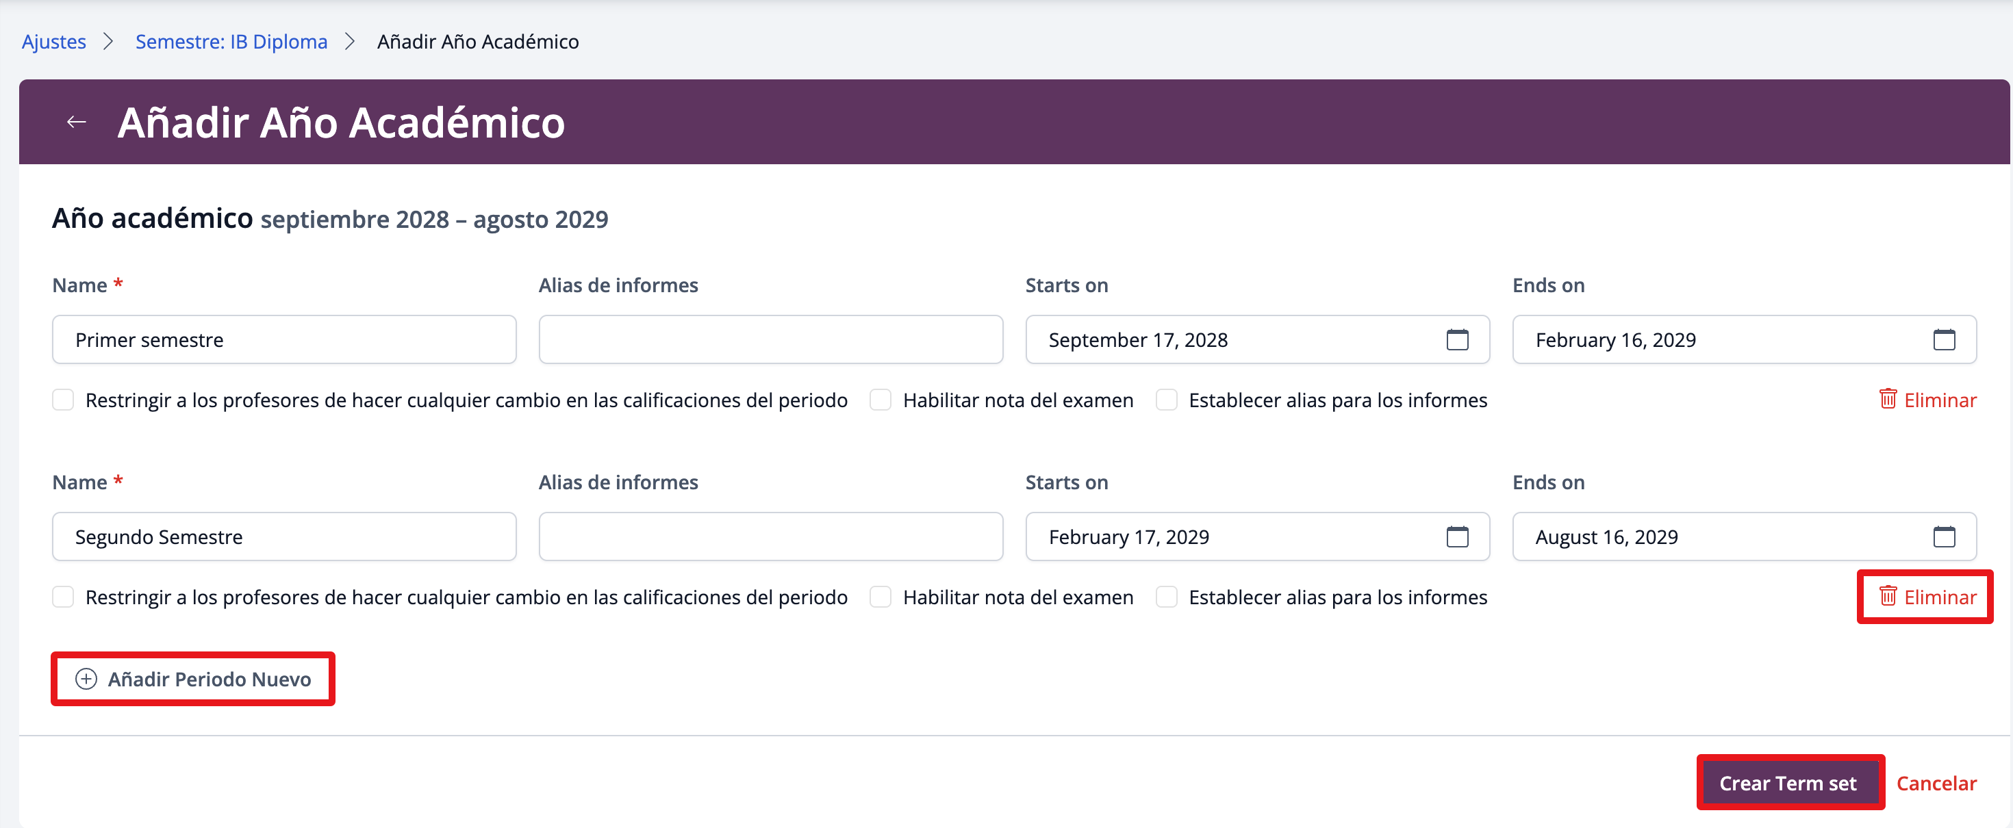The width and height of the screenshot is (2013, 828).
Task: Go to Ajustes breadcrumb link
Action: pyautogui.click(x=54, y=41)
